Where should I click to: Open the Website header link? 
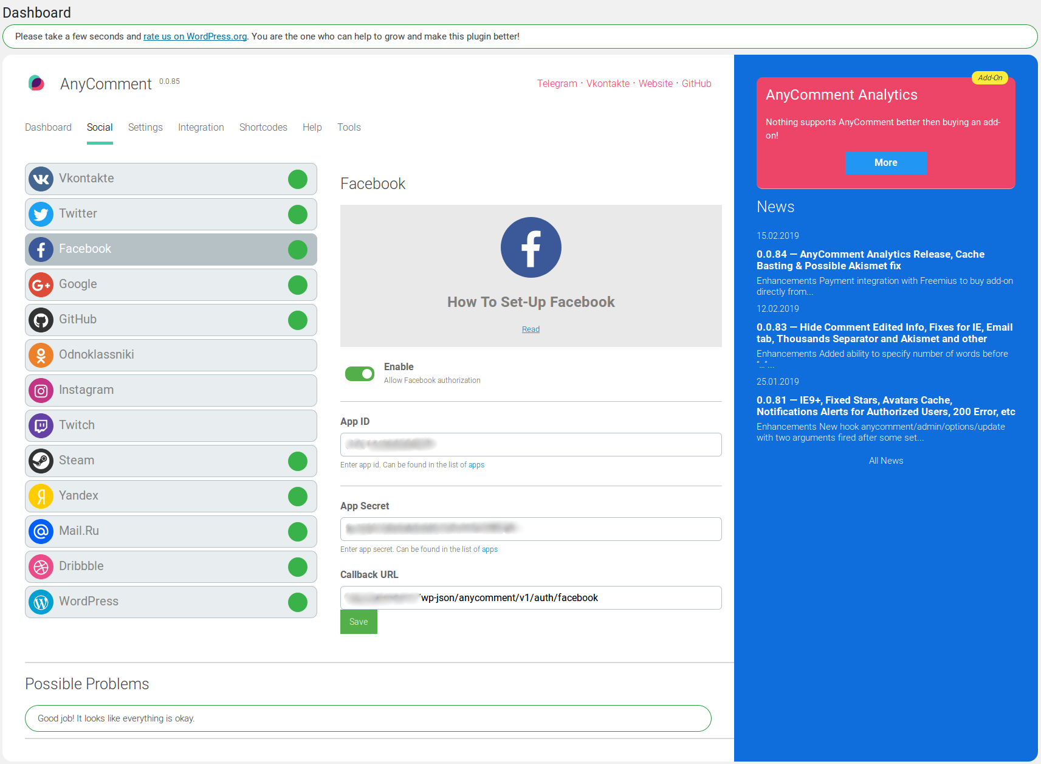[656, 83]
